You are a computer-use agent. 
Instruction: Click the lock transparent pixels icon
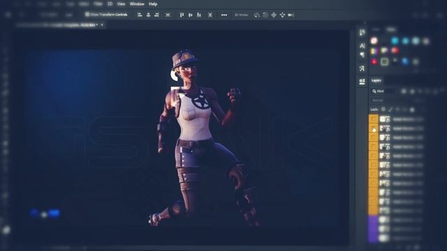coord(383,109)
